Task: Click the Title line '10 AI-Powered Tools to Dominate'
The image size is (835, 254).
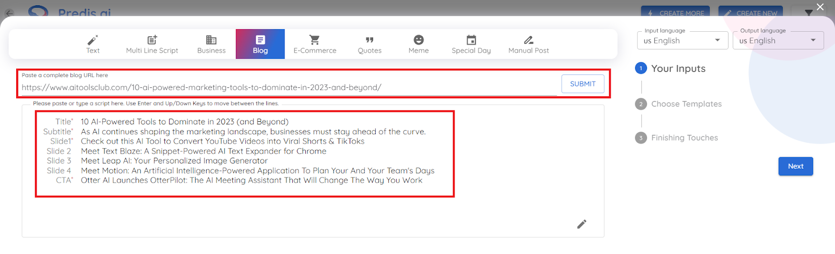Action: [185, 122]
